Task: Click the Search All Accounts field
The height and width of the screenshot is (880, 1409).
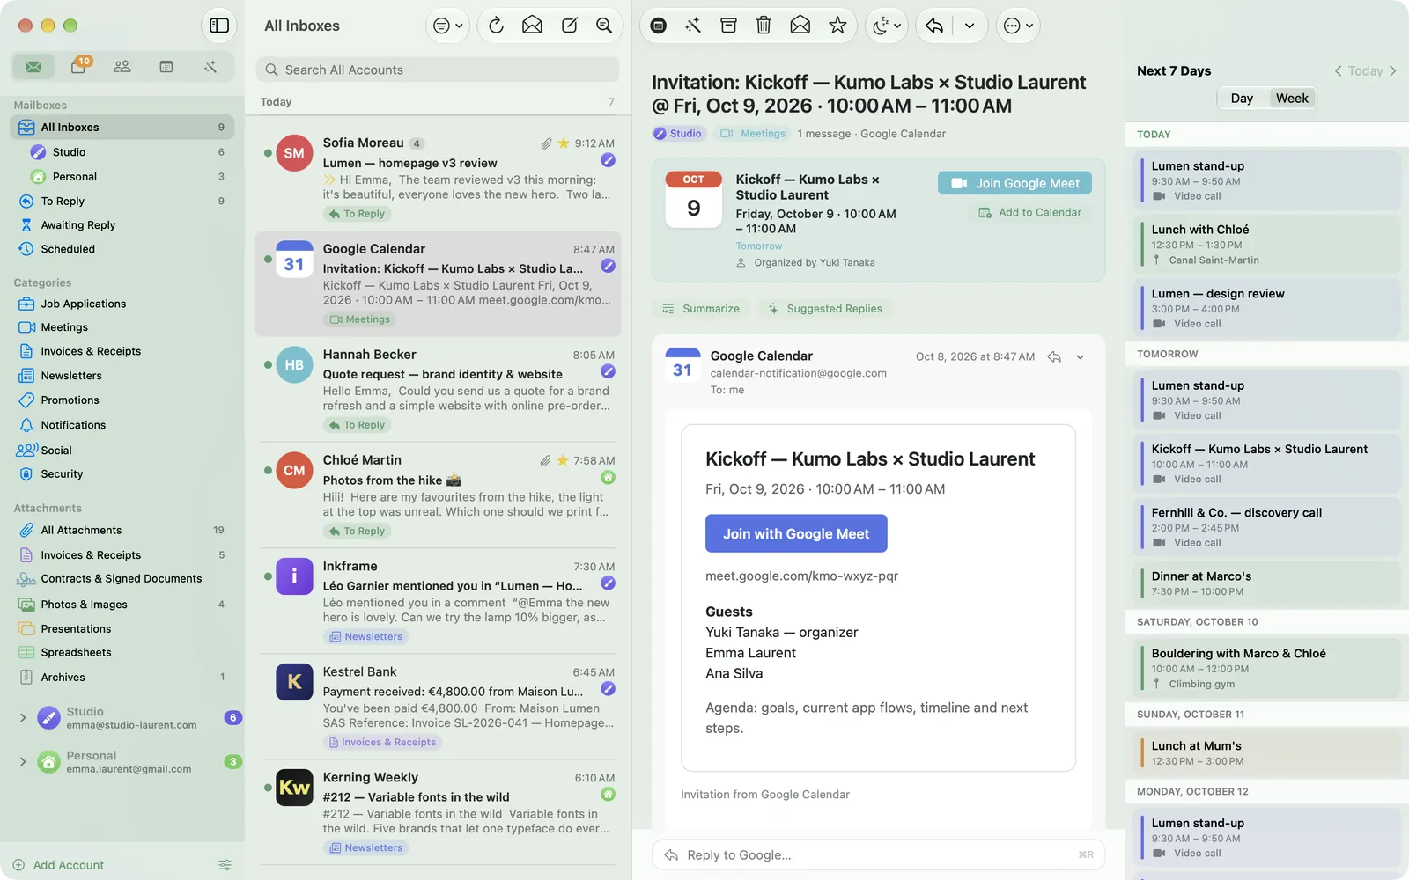Action: [x=438, y=70]
